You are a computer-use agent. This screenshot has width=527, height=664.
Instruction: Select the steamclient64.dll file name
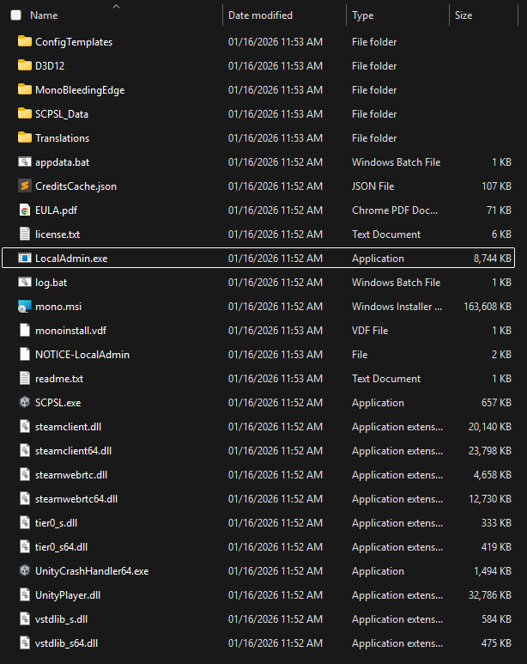(x=73, y=451)
